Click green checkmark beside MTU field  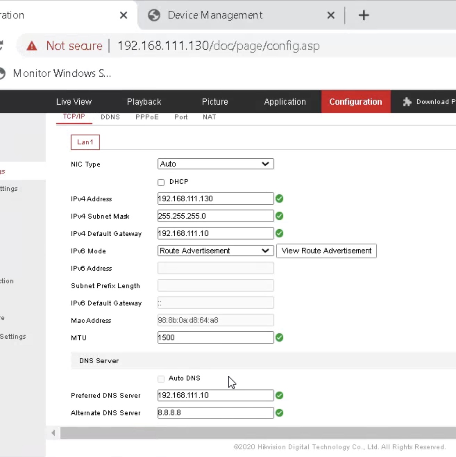279,338
